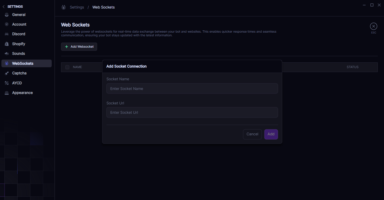
Task: Click the plug icon in the breadcrumb header
Action: (x=64, y=7)
